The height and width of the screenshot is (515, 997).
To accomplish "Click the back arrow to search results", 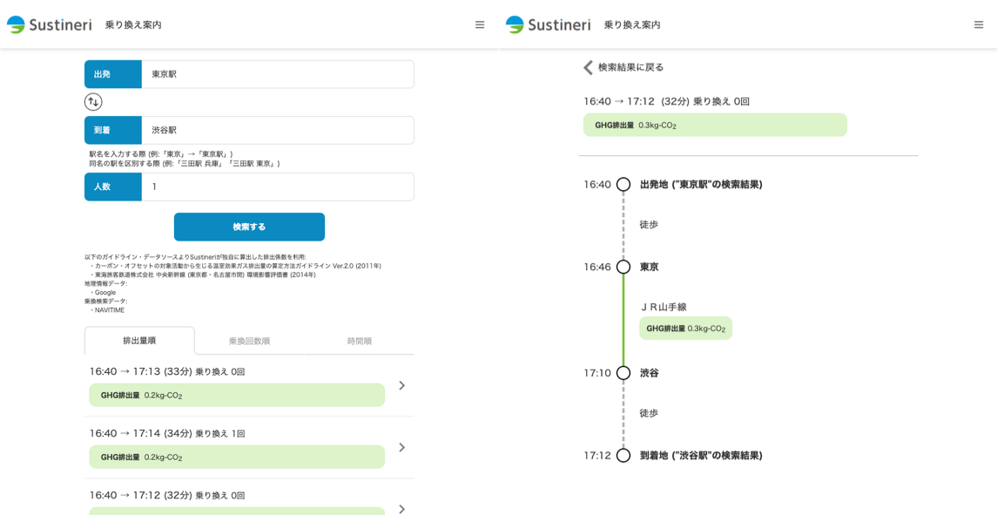I will [588, 67].
